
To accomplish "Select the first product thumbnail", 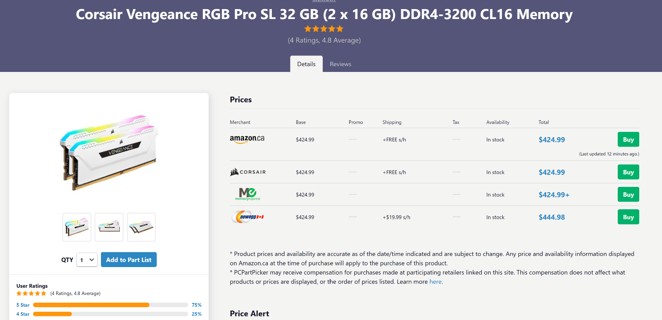I will [x=77, y=227].
